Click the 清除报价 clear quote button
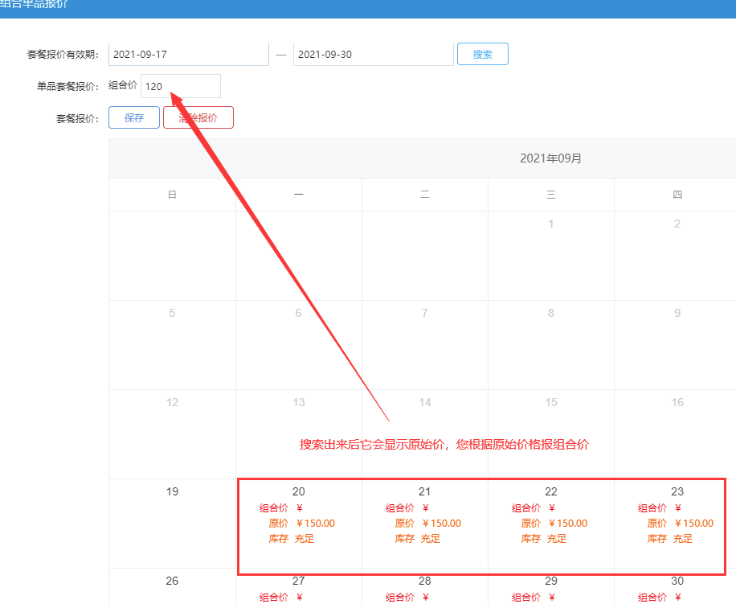 198,117
